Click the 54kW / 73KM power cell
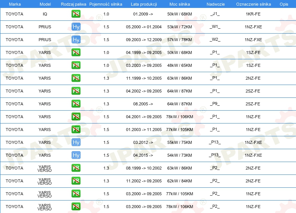 179,155
